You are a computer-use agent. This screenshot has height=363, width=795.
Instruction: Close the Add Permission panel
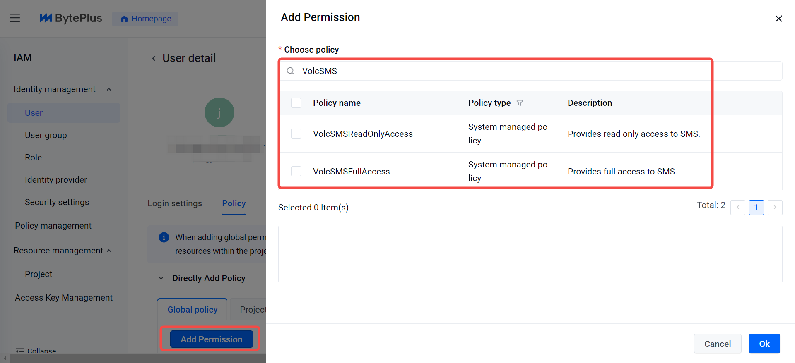click(x=778, y=19)
